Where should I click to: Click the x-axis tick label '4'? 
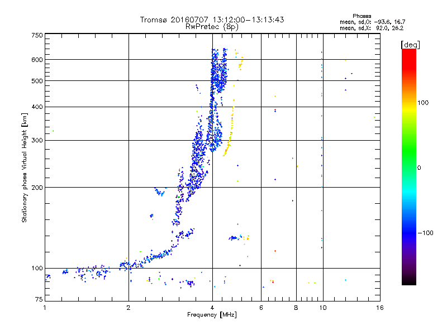pos(212,308)
